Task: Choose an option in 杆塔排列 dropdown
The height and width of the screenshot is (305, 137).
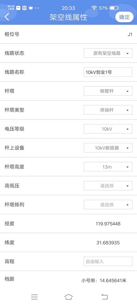Action: coord(108,205)
